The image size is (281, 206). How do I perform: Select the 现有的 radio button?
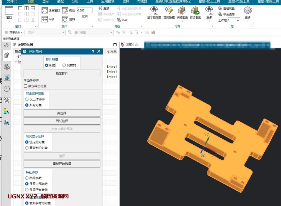(x=64, y=65)
